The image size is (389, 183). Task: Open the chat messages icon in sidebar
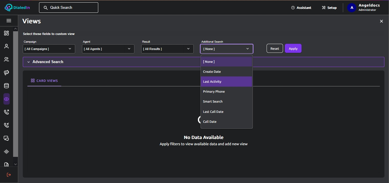tap(6, 138)
